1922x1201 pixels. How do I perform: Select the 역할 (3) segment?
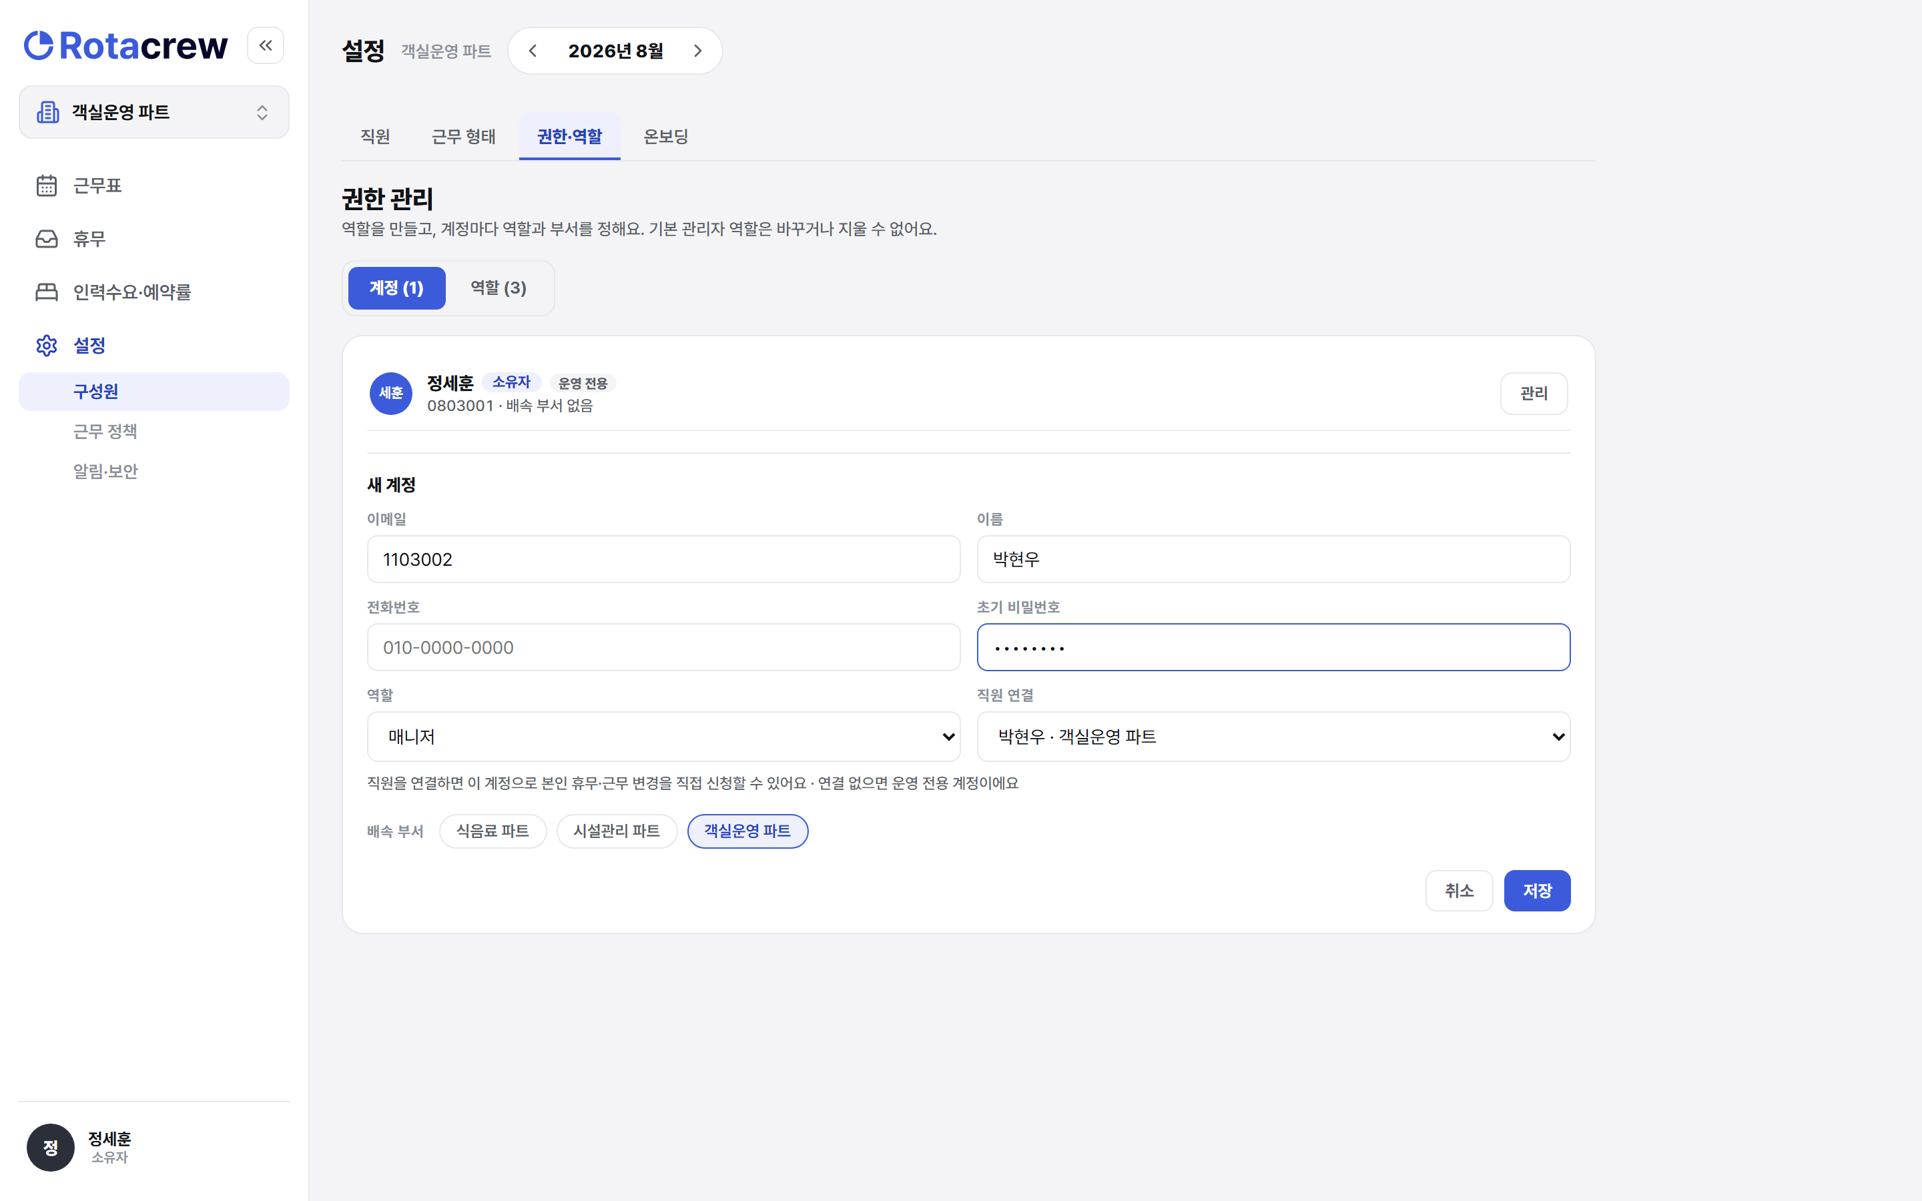pyautogui.click(x=498, y=288)
